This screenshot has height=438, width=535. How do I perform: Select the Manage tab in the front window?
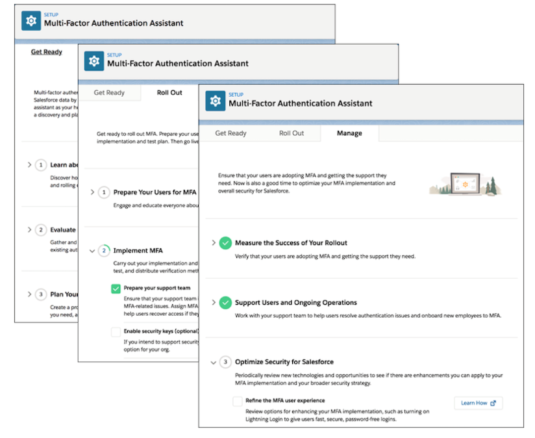click(349, 133)
